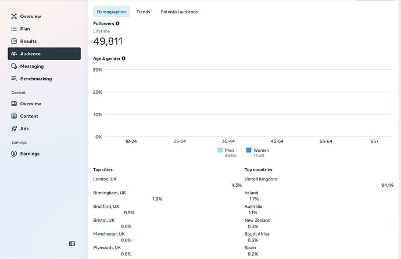The height and width of the screenshot is (259, 401).
Task: Open the Demographics tab
Action: point(112,12)
